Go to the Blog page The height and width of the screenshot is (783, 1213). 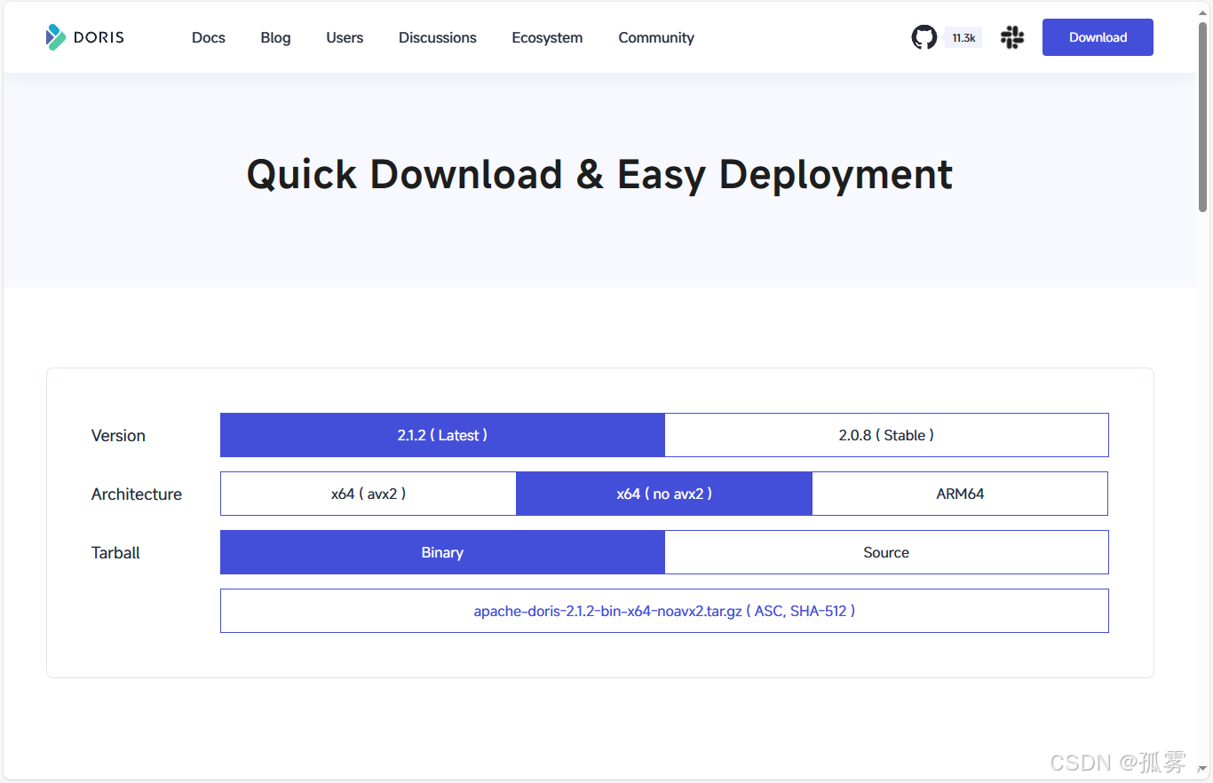point(275,37)
